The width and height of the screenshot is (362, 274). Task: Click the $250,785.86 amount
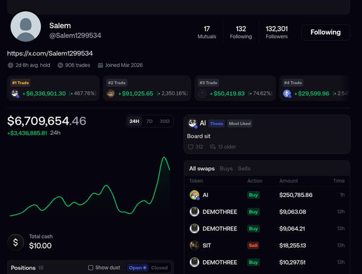click(x=296, y=195)
